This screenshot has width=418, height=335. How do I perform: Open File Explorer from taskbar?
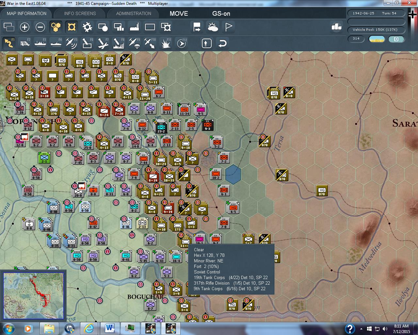[x=49, y=328]
